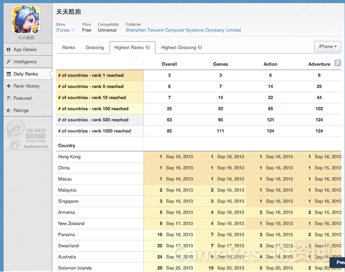Screen dimensions: 345x272
Task: Open The Math Behind App Stores banner
Action: tap(28, 134)
